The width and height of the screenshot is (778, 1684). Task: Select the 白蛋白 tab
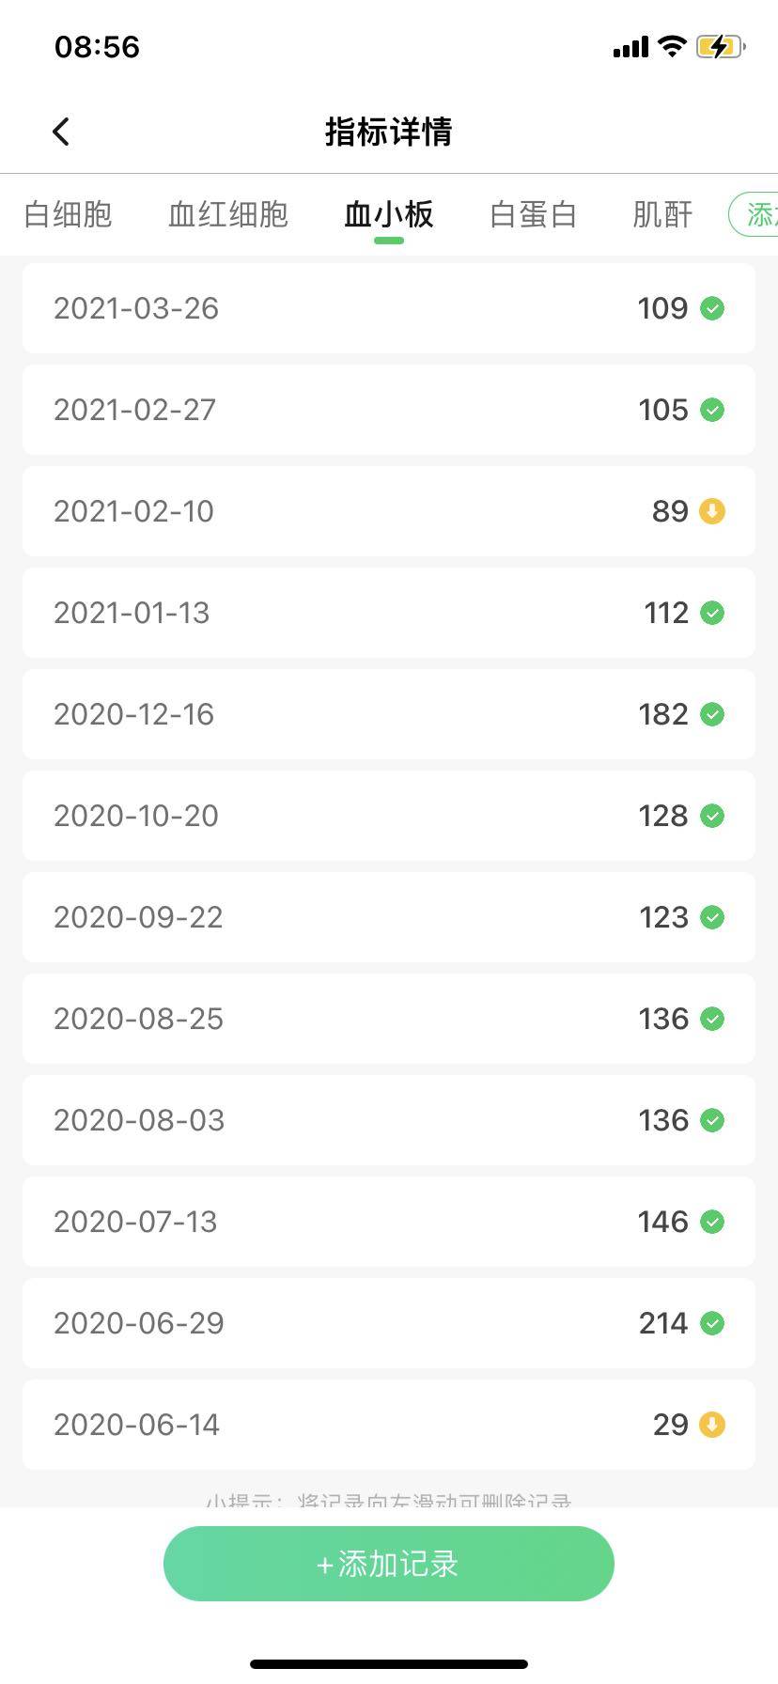coord(533,215)
